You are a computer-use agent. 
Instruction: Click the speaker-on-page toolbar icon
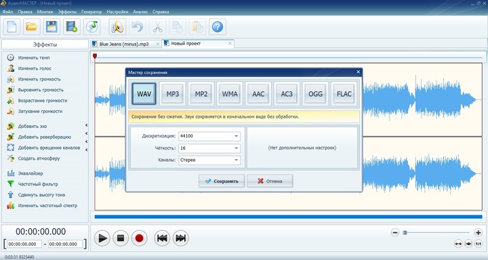(x=117, y=27)
